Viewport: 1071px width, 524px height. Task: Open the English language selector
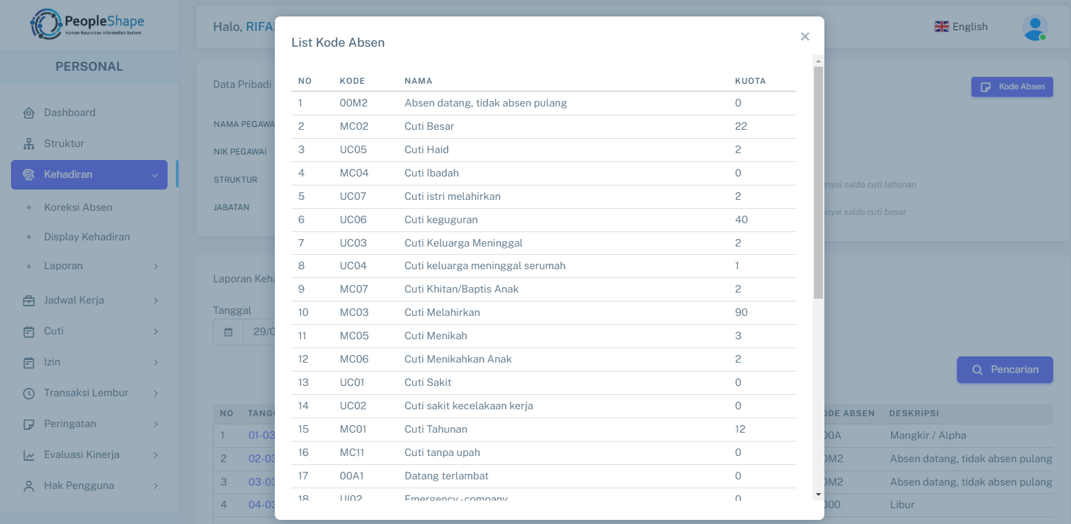click(x=961, y=27)
